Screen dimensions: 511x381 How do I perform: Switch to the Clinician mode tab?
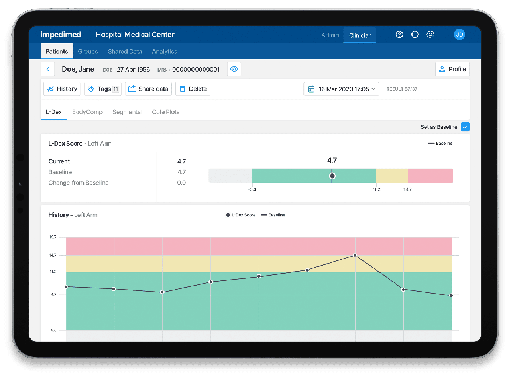(360, 35)
